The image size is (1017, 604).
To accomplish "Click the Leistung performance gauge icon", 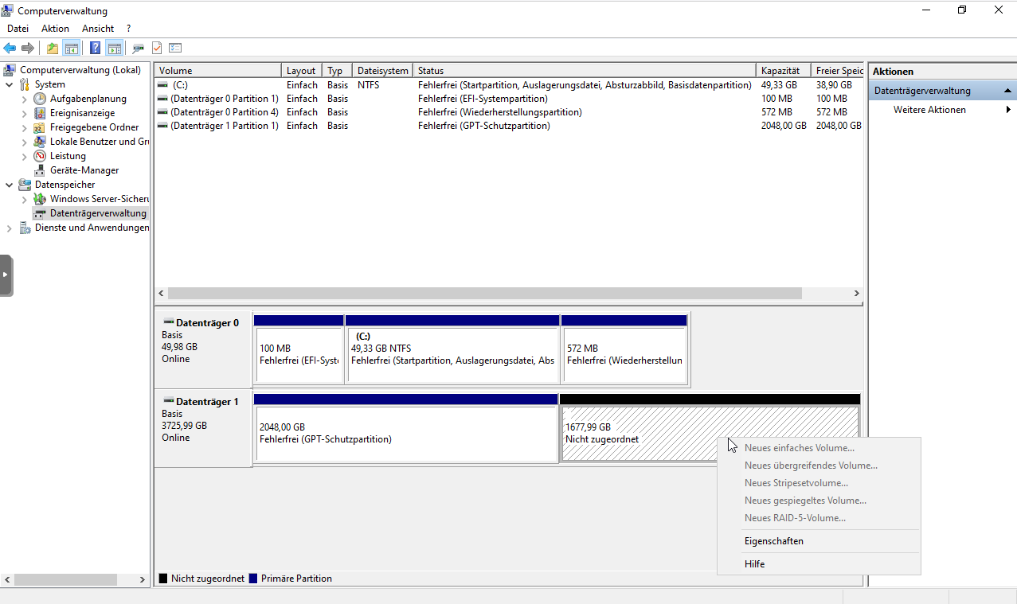I will (x=40, y=156).
